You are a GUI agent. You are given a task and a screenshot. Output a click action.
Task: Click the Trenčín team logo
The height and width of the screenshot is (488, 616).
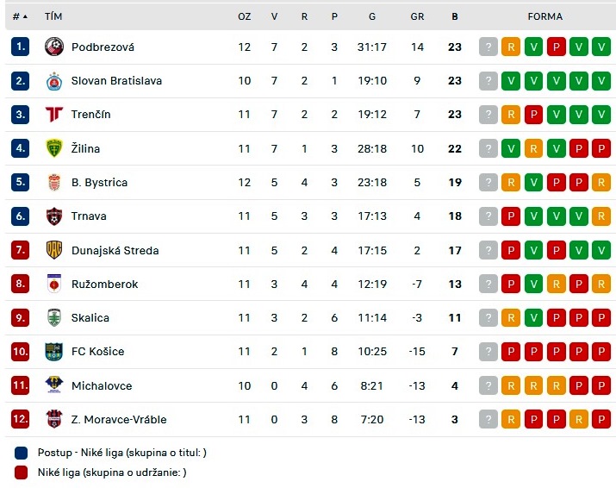pyautogui.click(x=54, y=115)
